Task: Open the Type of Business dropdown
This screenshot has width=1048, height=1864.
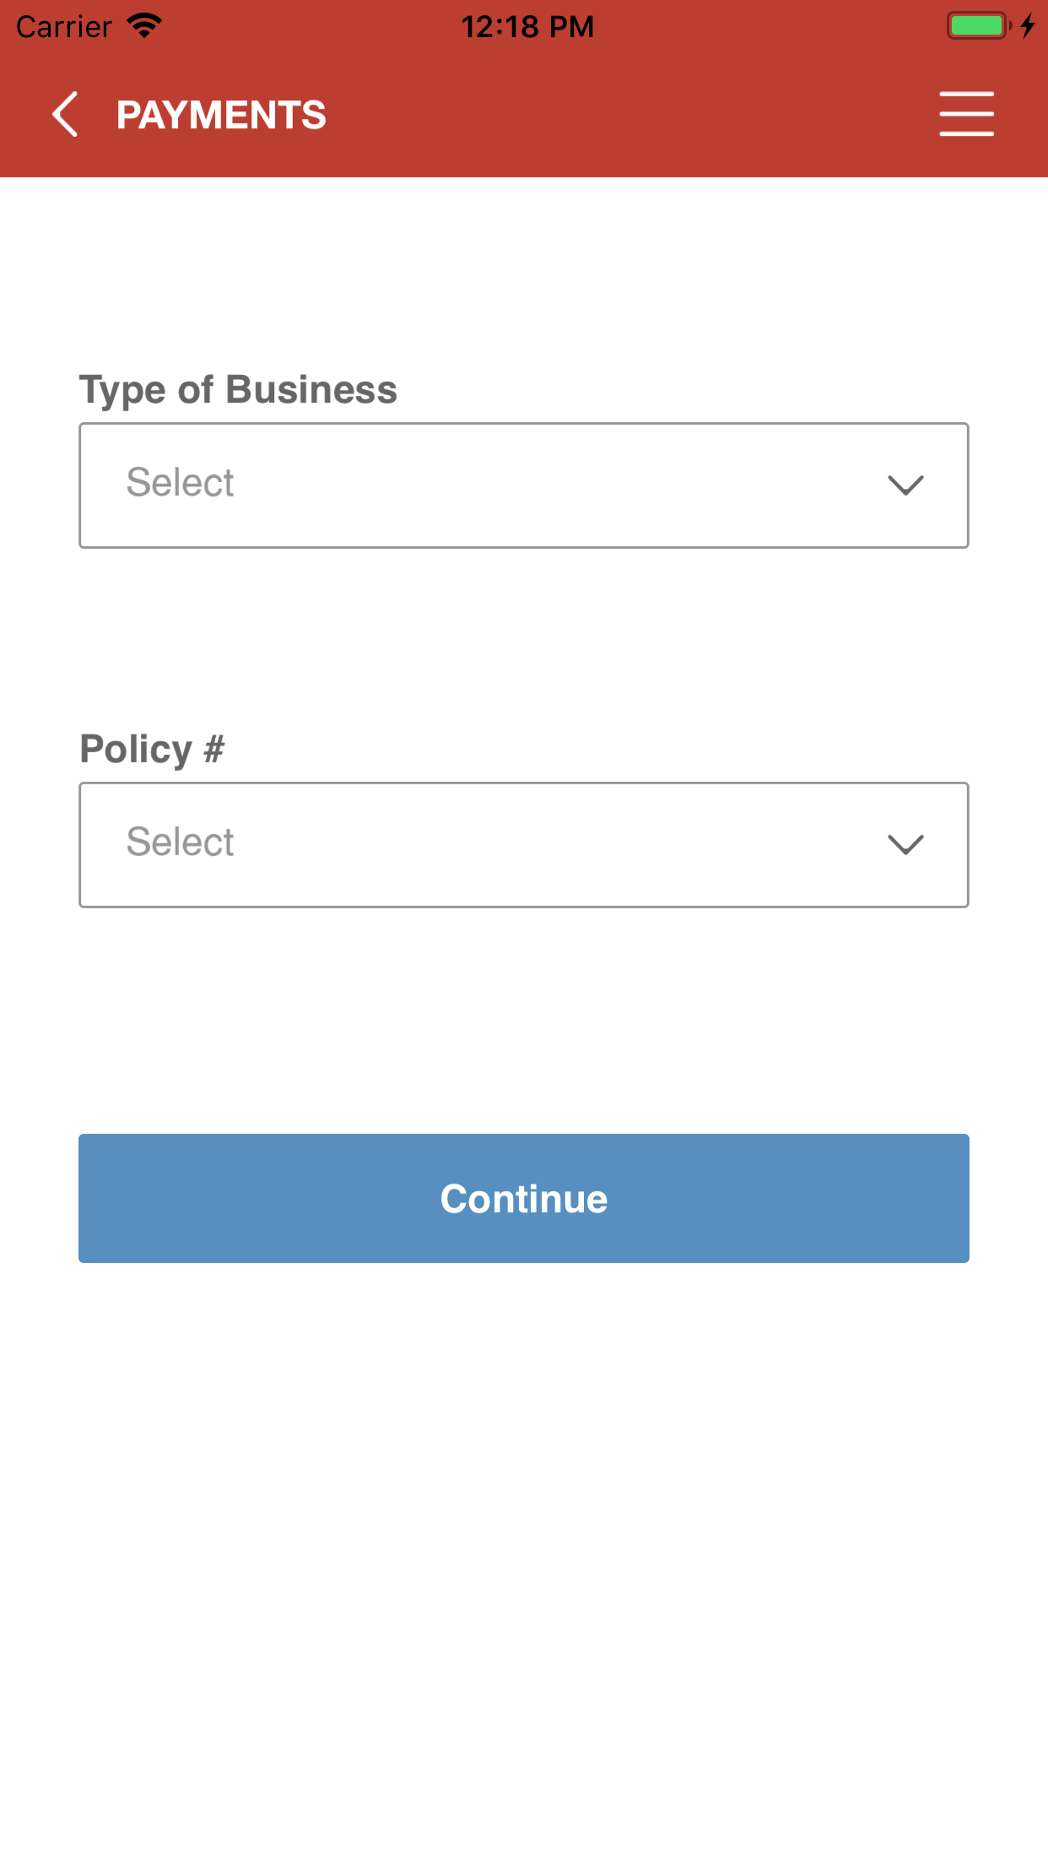Action: [524, 485]
